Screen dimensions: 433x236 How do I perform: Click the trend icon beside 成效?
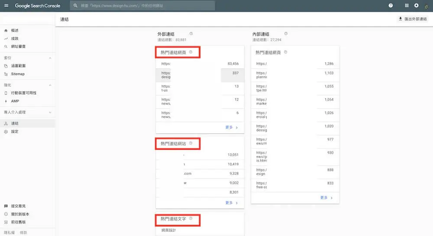click(x=6, y=39)
